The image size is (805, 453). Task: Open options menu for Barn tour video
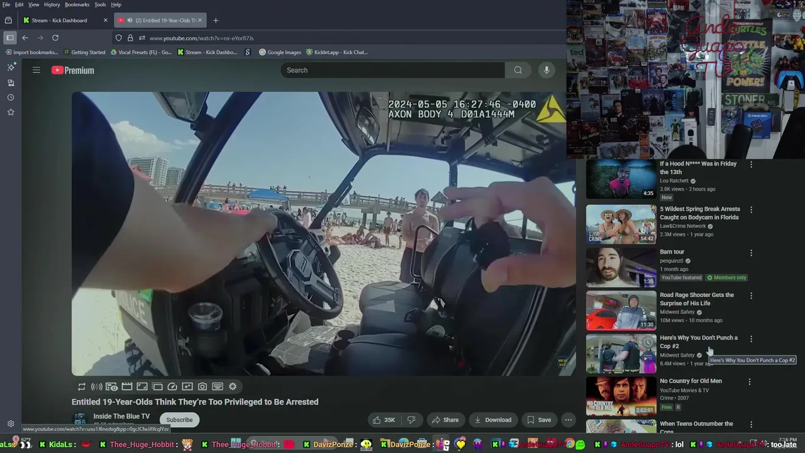tap(751, 253)
